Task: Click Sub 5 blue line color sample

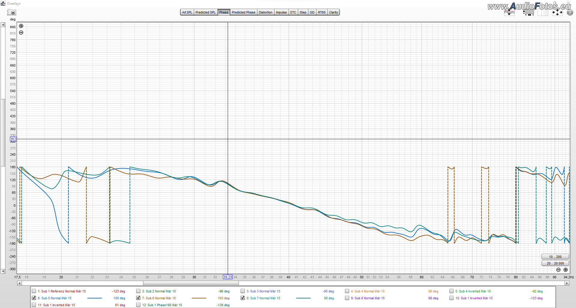Action: tap(94, 298)
